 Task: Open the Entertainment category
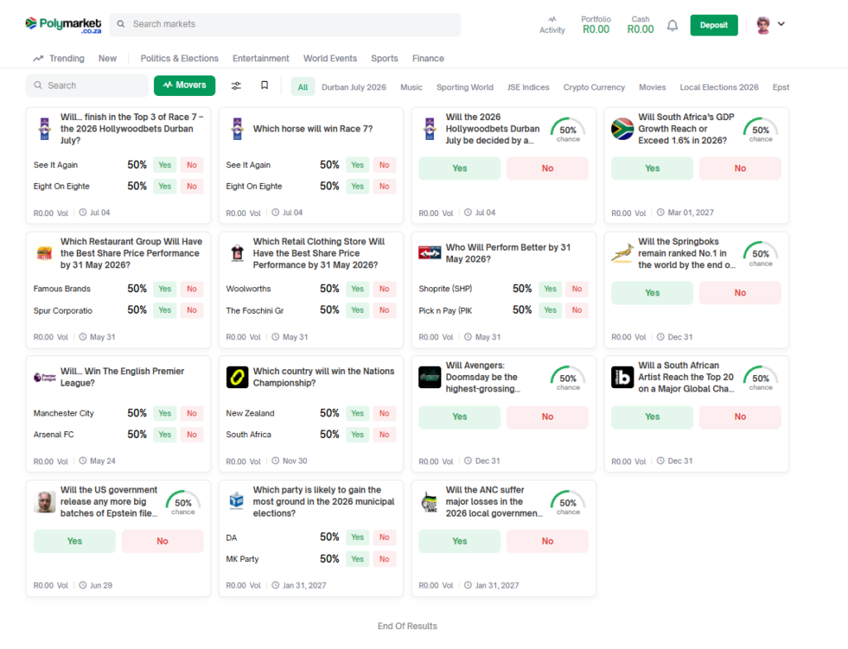point(261,59)
